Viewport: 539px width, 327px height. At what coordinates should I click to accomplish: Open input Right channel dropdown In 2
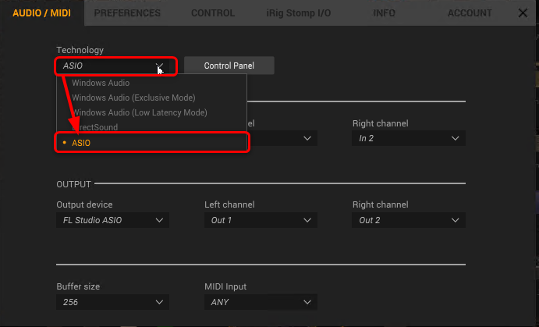click(409, 138)
